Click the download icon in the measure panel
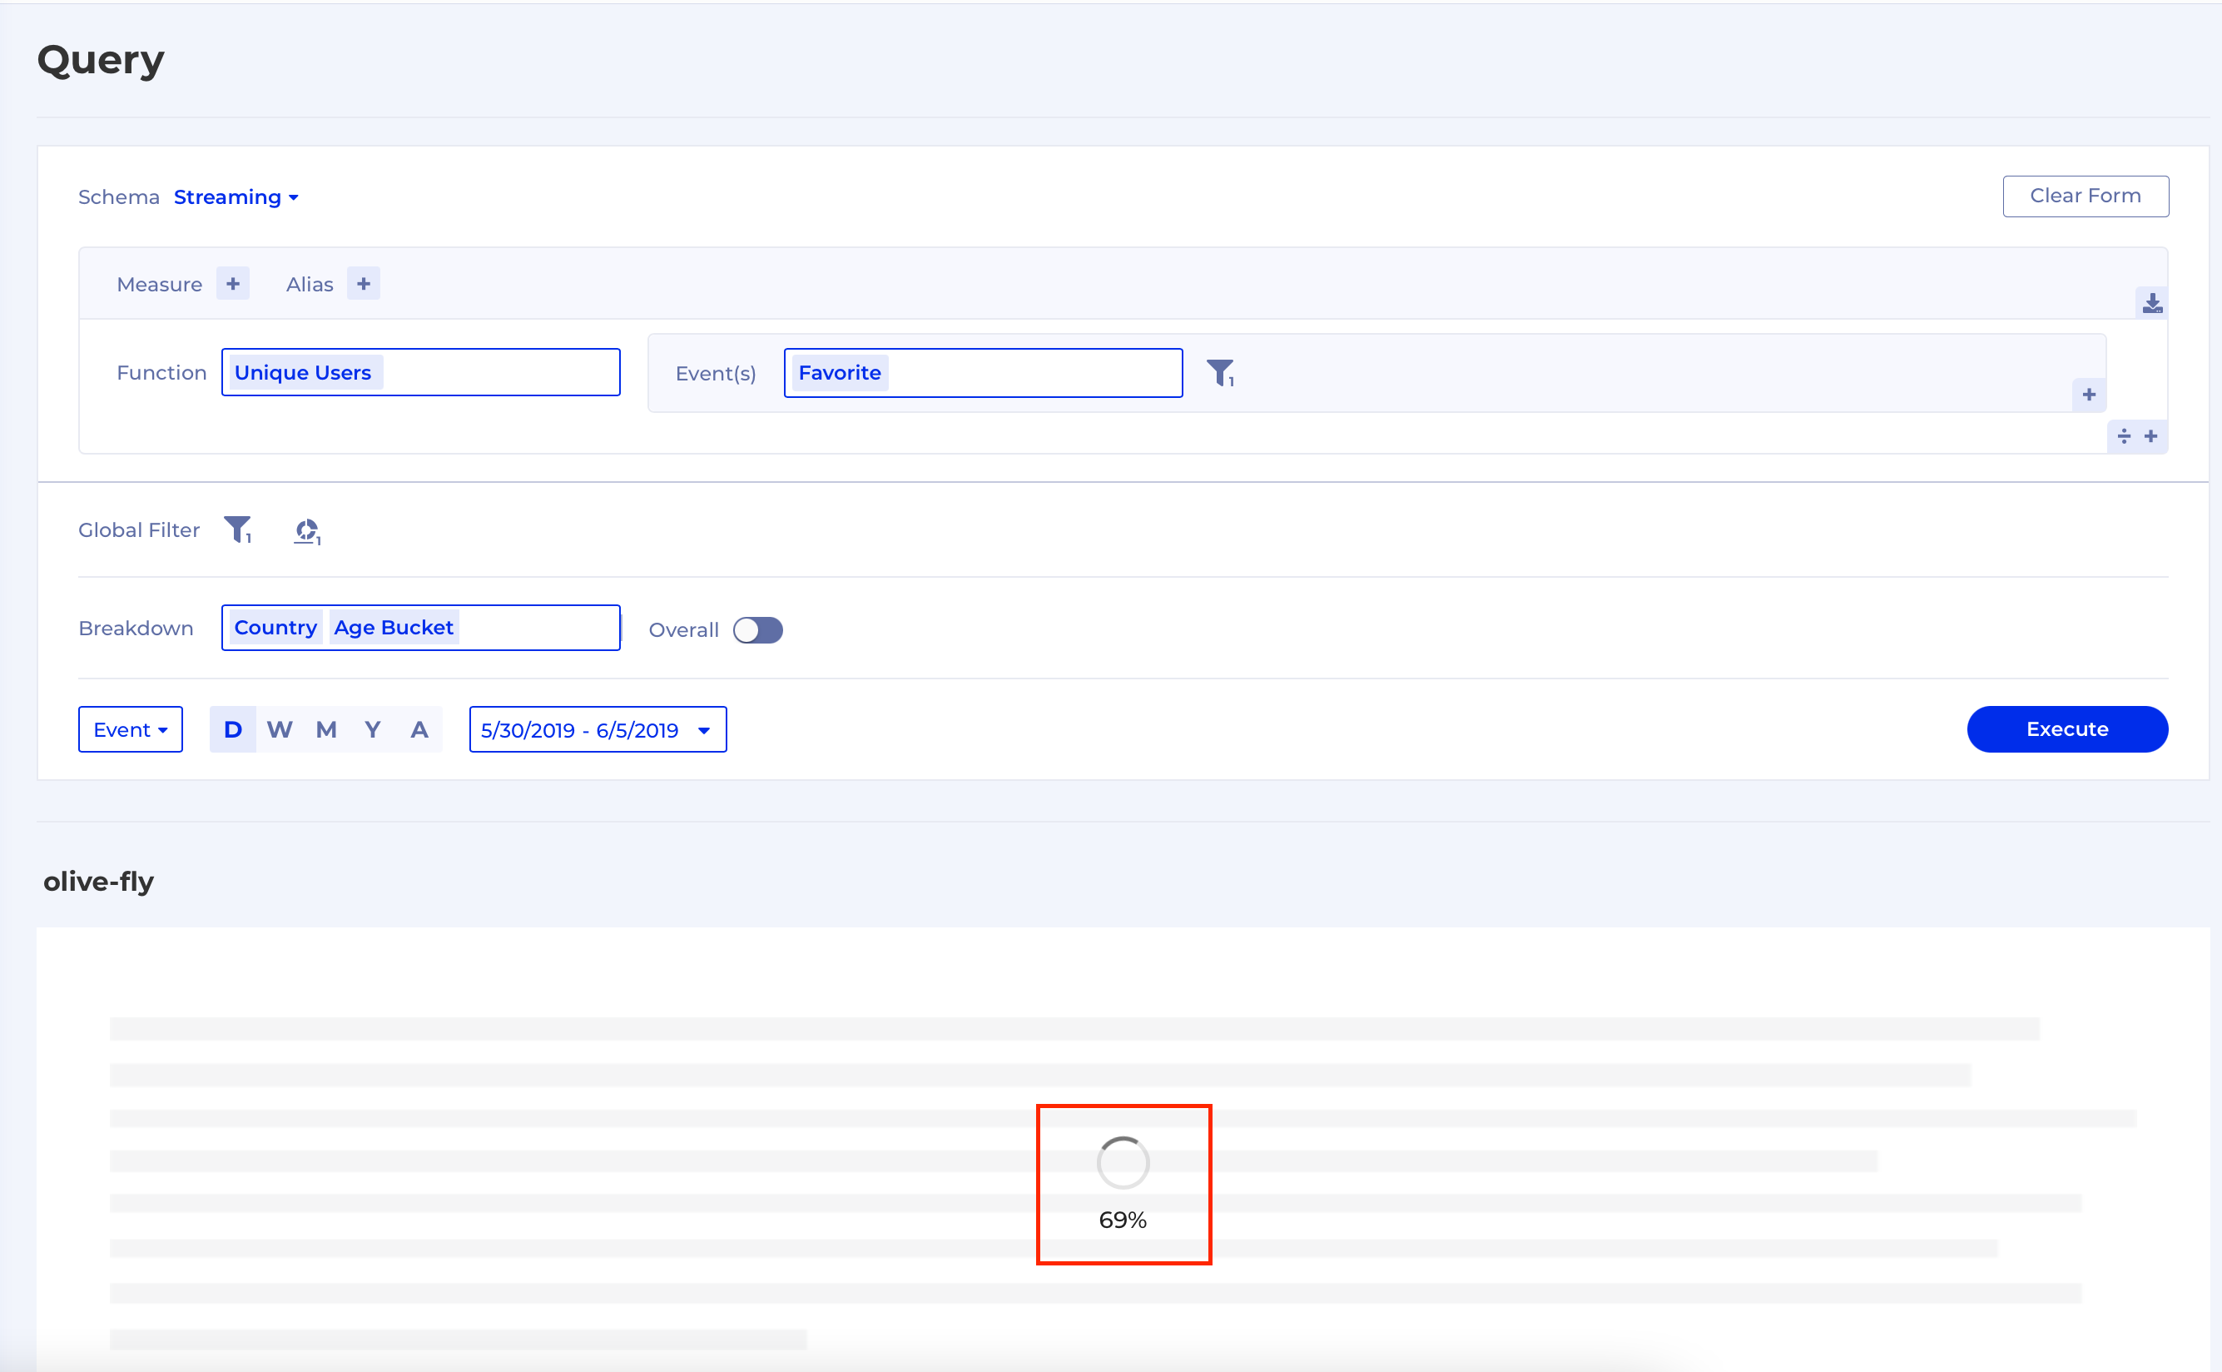The image size is (2222, 1372). click(x=2151, y=303)
